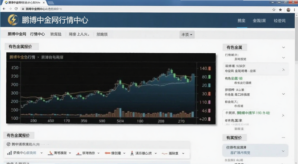Image resolution: width=298 pixels, height=164 pixels.
Task: Click the y-axis value 110. on chart right
Action: 203,102
